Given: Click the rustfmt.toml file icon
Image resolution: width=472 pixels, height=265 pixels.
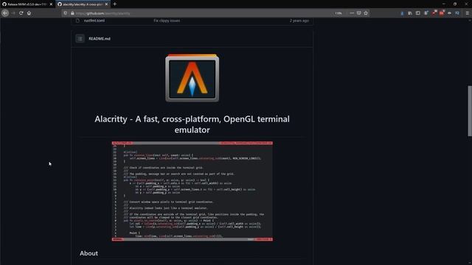Looking at the screenshot, I should [77, 21].
